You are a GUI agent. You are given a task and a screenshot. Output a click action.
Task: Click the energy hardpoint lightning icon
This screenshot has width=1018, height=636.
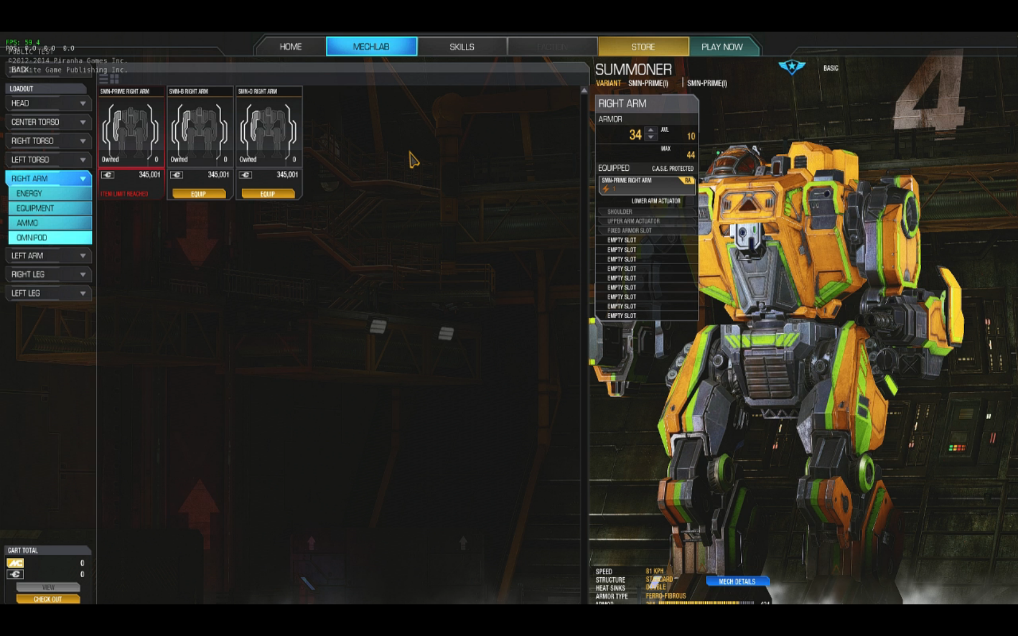(605, 189)
